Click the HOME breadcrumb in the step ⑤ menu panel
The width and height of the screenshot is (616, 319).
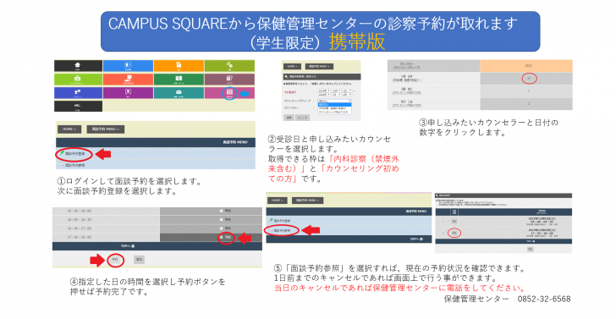point(278,201)
